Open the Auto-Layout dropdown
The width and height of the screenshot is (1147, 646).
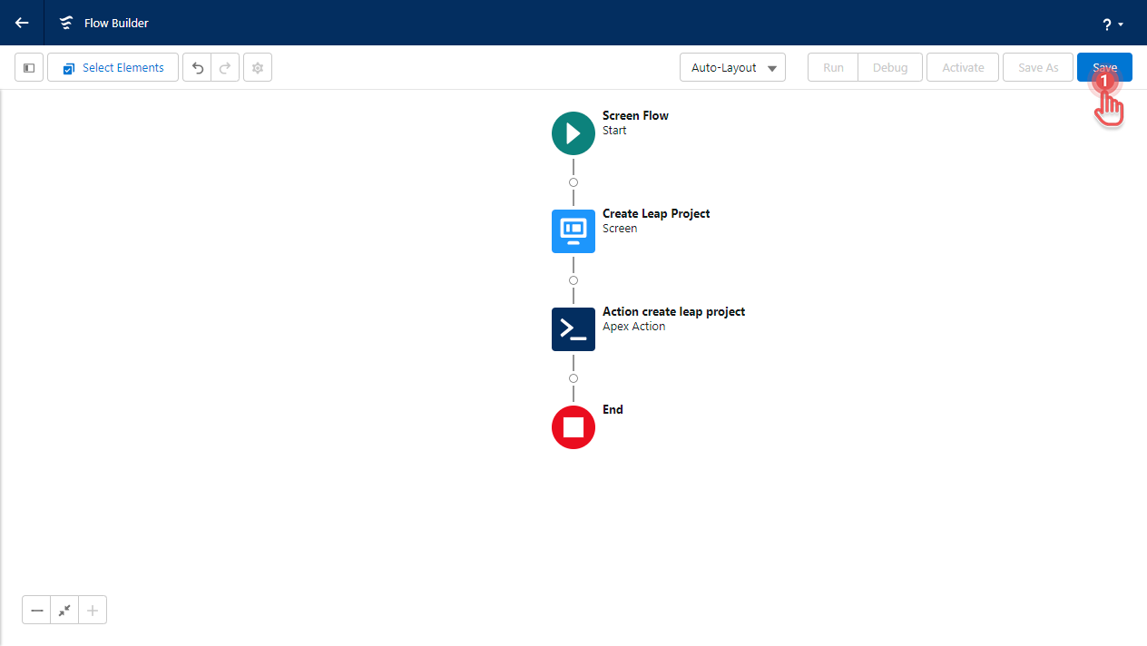[732, 68]
